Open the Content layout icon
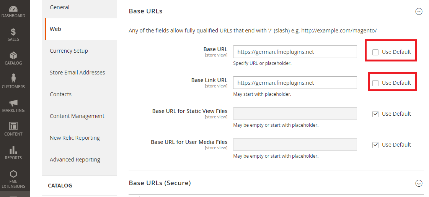Viewport: 429px width, 197px height. coord(13,126)
